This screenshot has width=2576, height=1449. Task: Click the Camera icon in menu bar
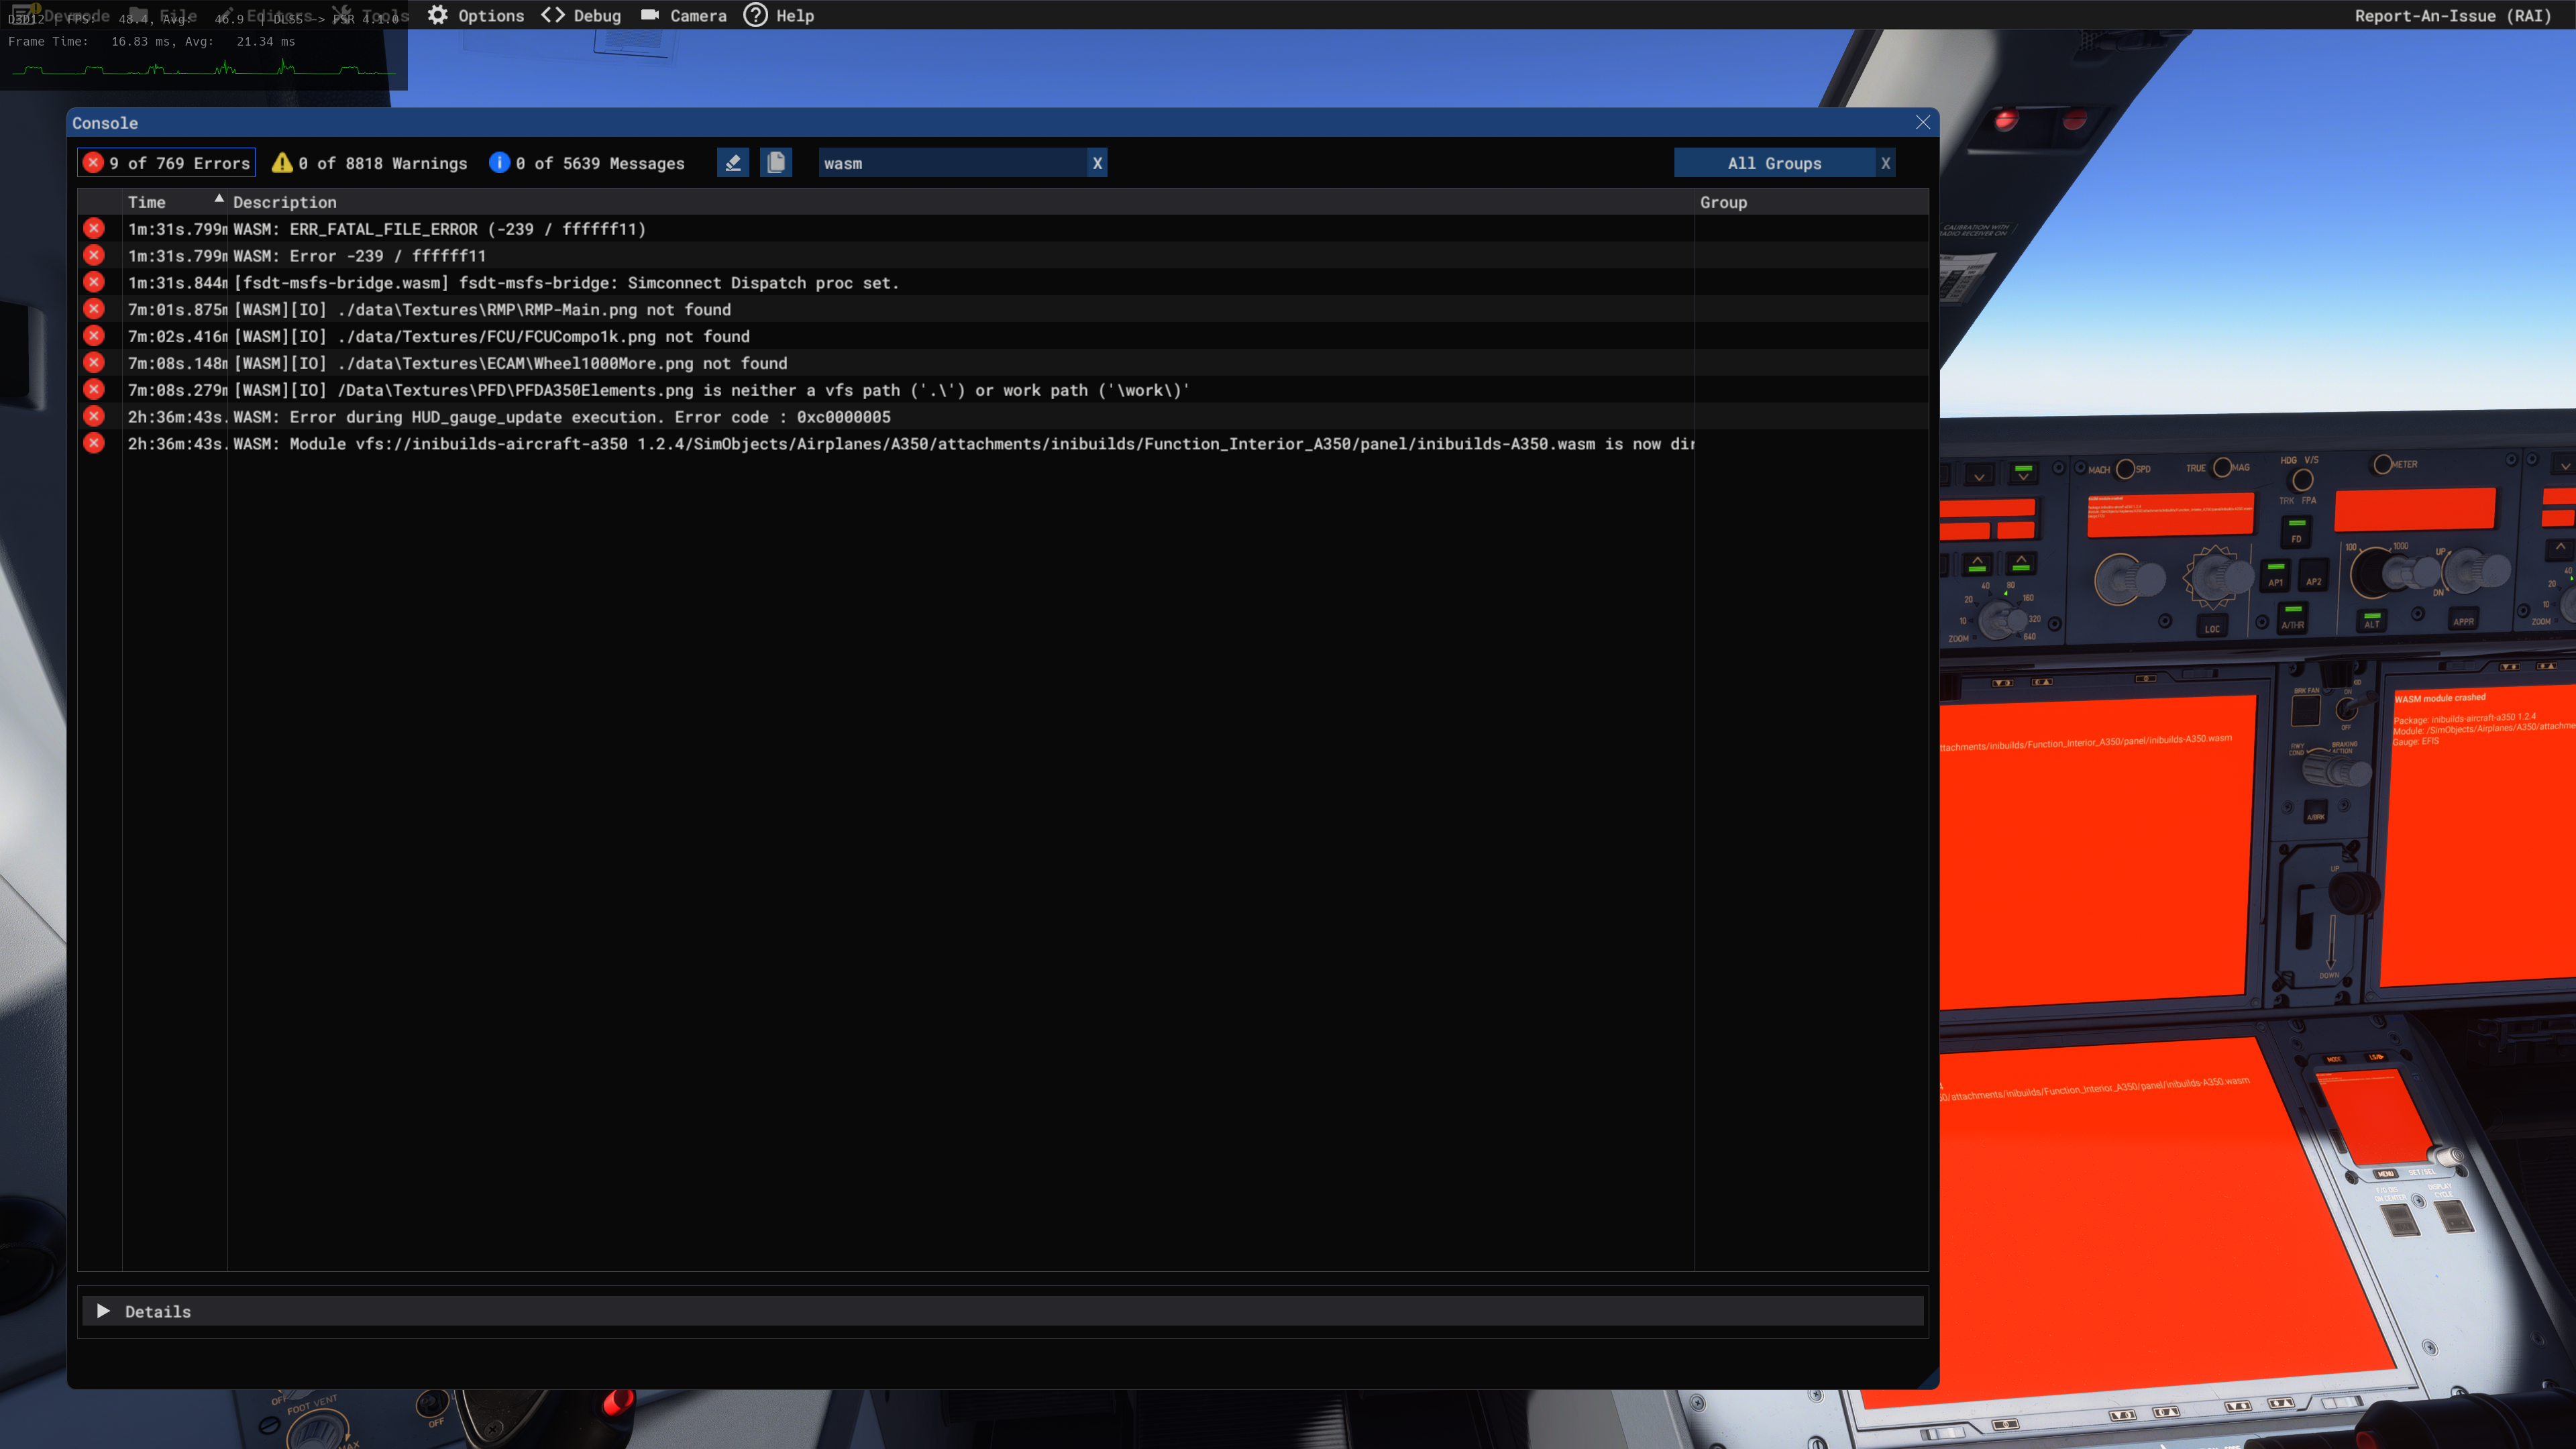tap(650, 15)
